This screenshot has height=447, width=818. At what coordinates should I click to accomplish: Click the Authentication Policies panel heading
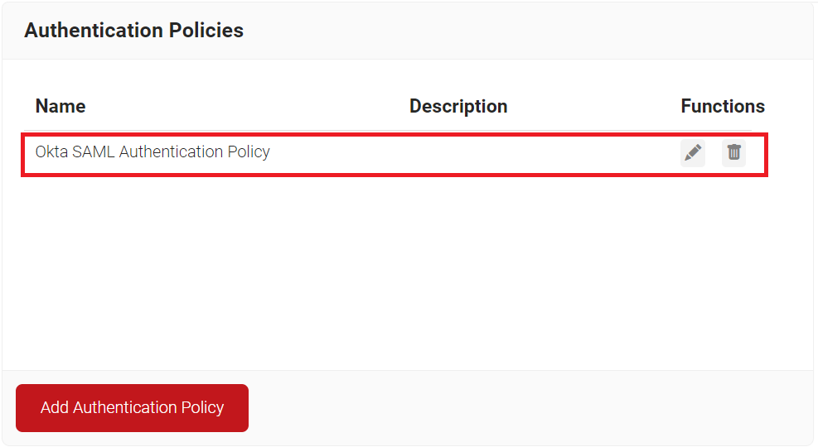(x=133, y=31)
